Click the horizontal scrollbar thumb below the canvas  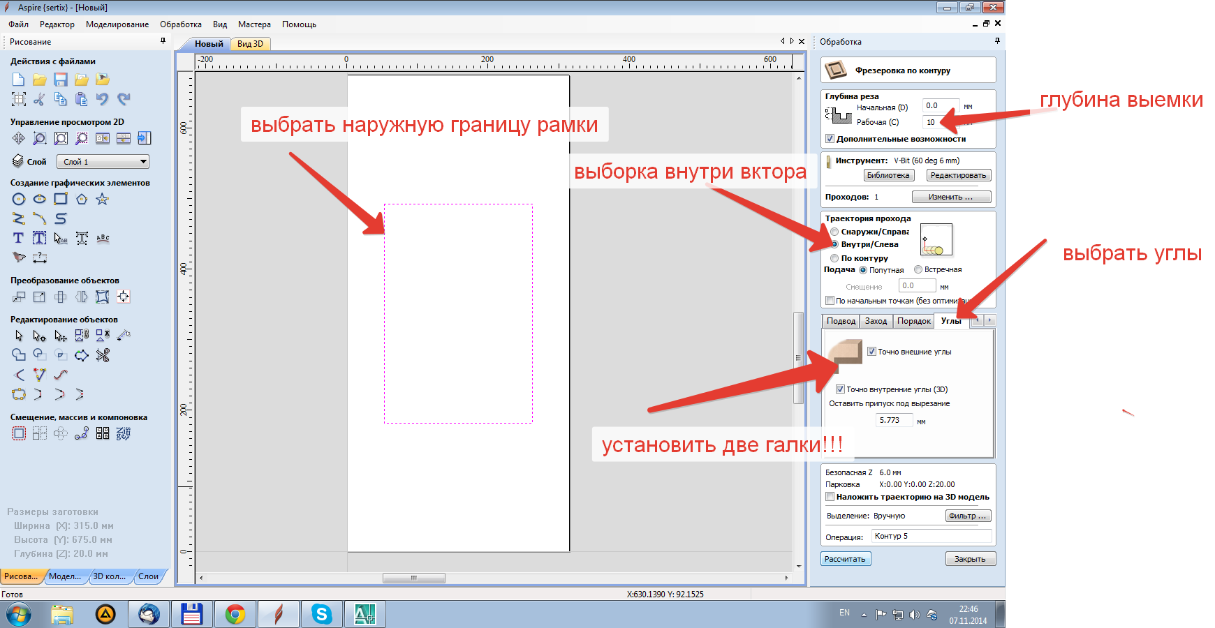click(x=414, y=578)
